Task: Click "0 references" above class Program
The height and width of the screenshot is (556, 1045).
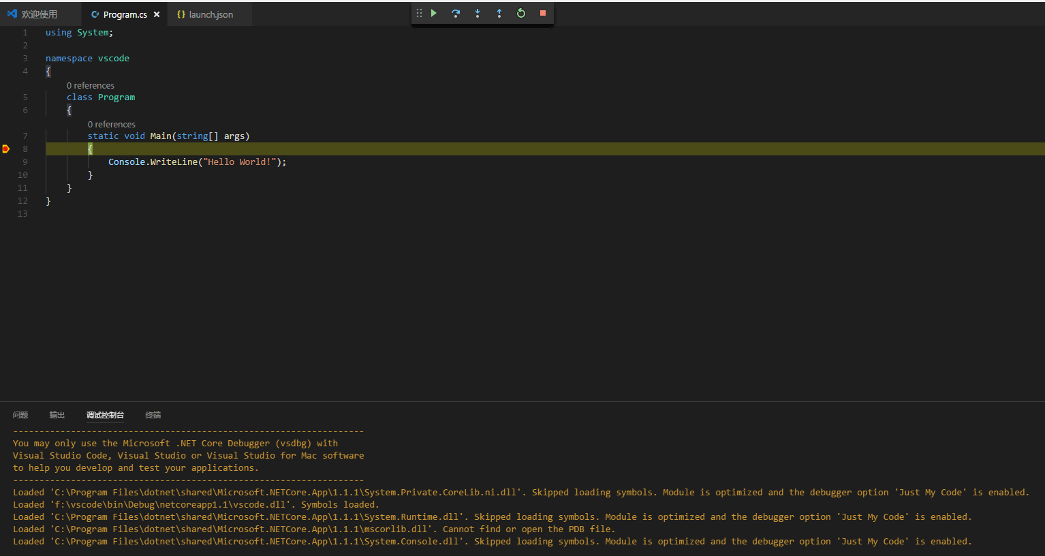Action: pyautogui.click(x=91, y=86)
